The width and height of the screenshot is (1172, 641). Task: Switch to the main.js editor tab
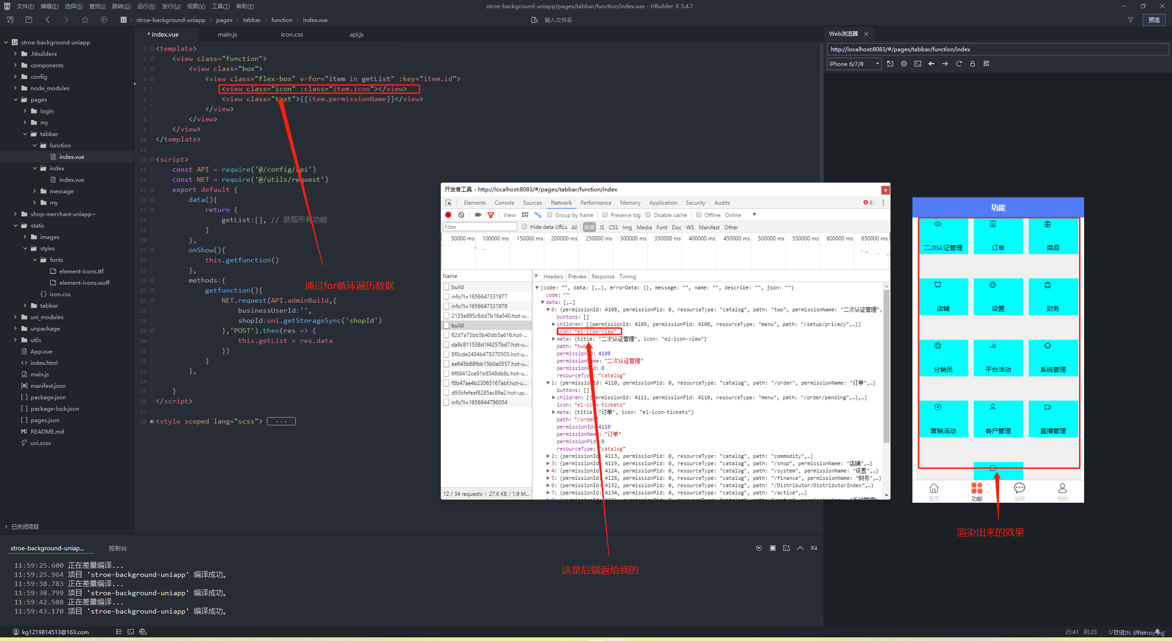227,34
